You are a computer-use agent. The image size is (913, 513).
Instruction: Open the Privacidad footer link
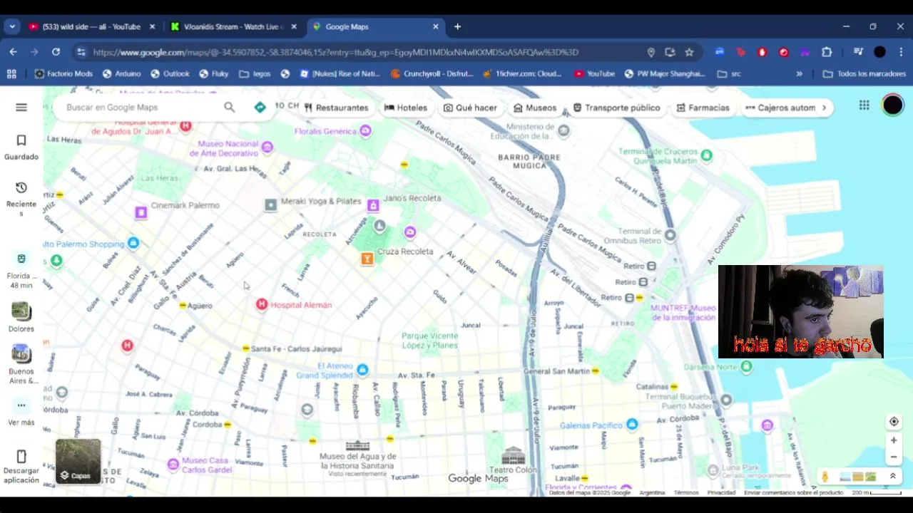pos(721,492)
